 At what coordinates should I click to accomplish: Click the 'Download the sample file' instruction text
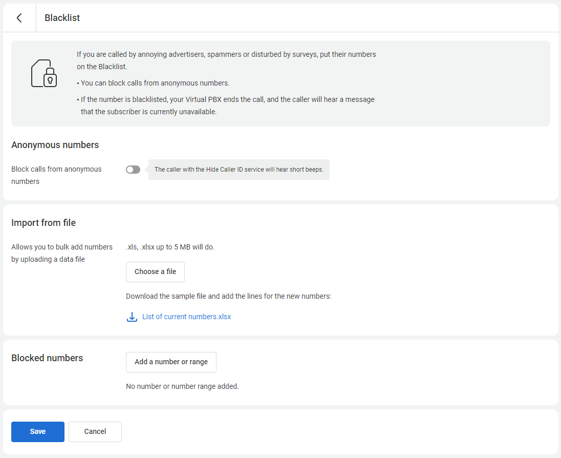(228, 297)
